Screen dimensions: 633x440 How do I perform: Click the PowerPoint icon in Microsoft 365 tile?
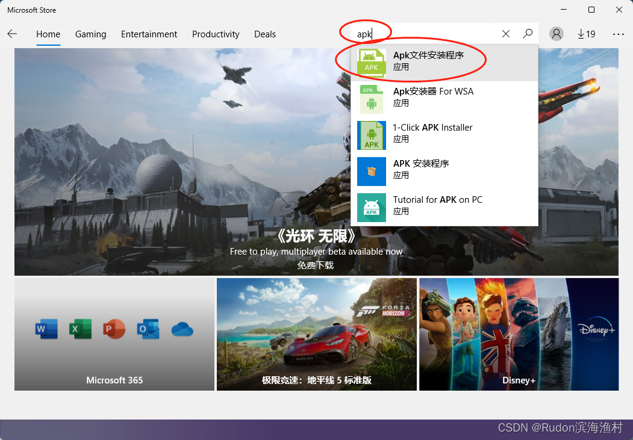(x=114, y=329)
